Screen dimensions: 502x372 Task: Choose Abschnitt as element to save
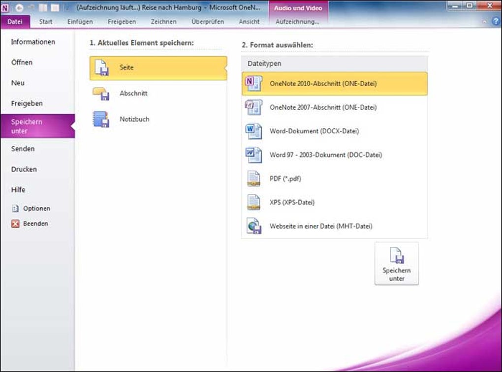pyautogui.click(x=158, y=93)
